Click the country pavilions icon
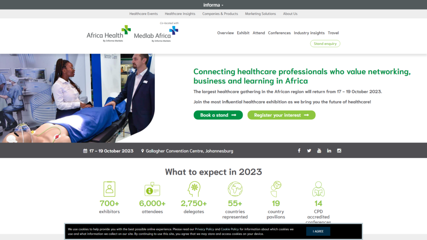427x240 pixels. tap(276, 189)
